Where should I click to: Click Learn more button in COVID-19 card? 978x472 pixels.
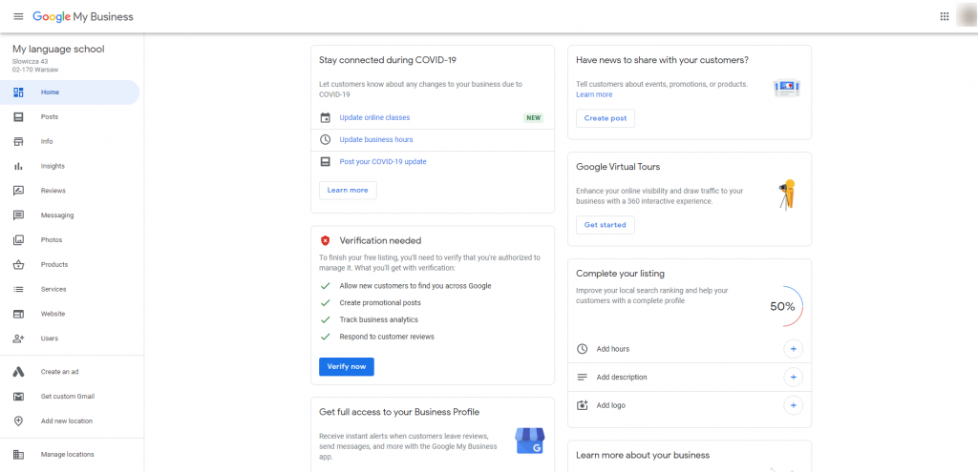[x=348, y=190]
